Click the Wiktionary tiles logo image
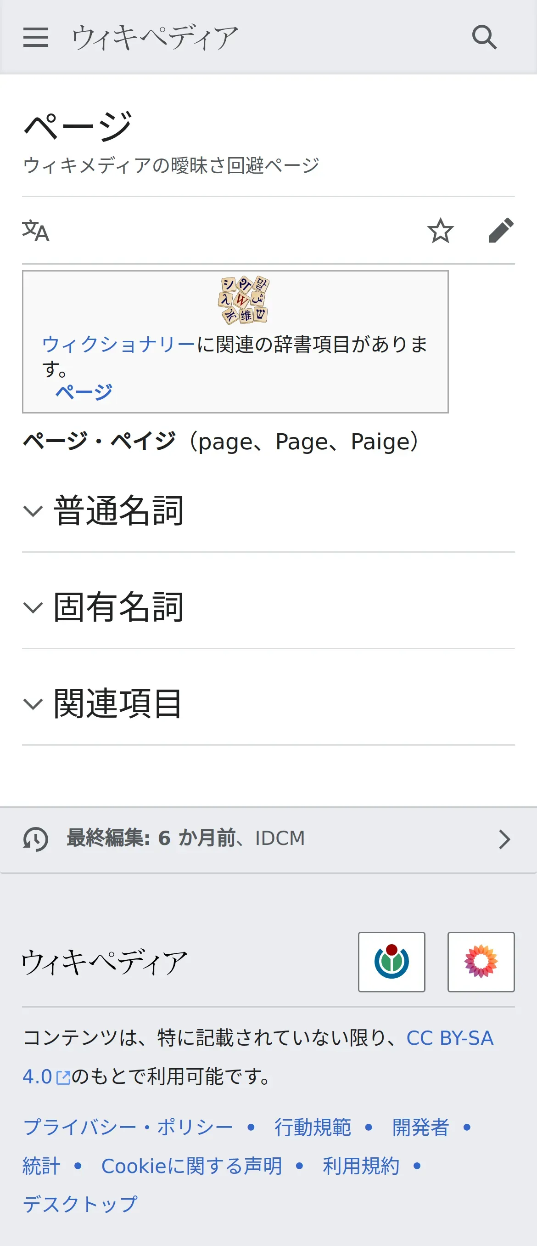The width and height of the screenshot is (537, 1246). (x=244, y=300)
